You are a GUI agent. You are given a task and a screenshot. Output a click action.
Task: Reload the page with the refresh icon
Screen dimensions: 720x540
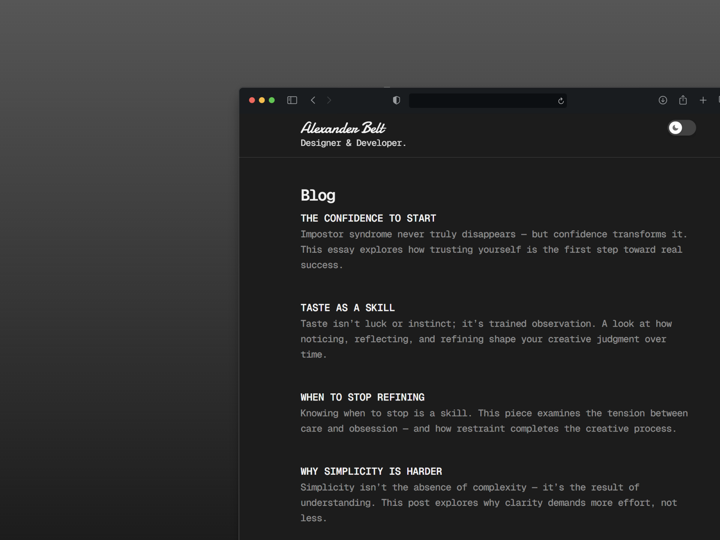561,101
